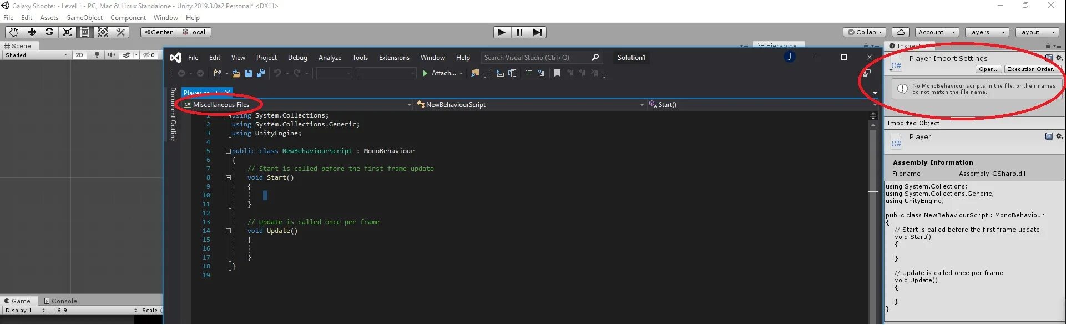Toggle Local handle rotation in Unity
This screenshot has height=325, width=1066.
[x=194, y=32]
